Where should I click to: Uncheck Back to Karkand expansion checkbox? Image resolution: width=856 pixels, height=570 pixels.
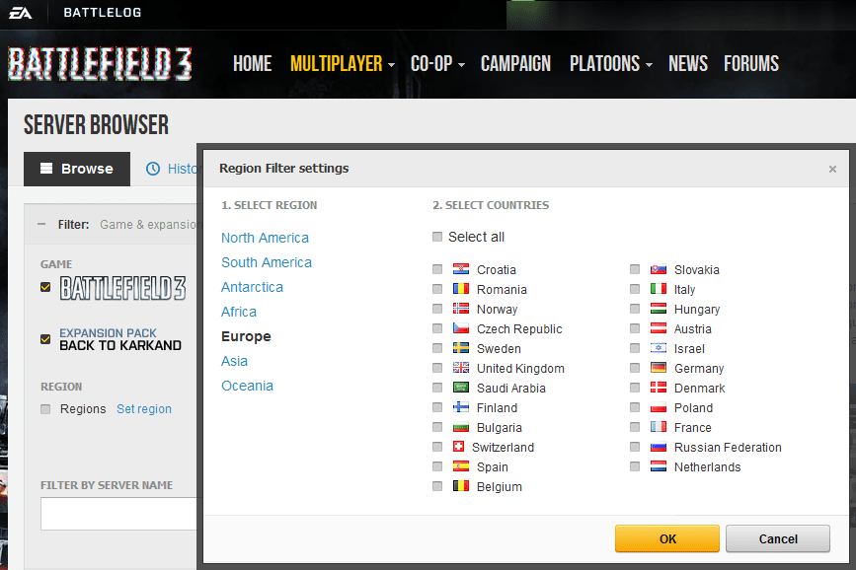(45, 338)
